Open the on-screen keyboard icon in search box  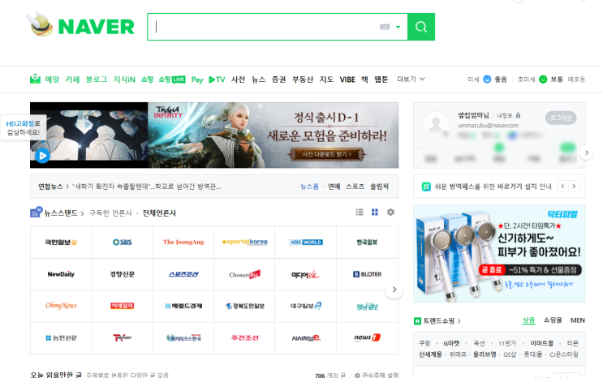point(385,27)
